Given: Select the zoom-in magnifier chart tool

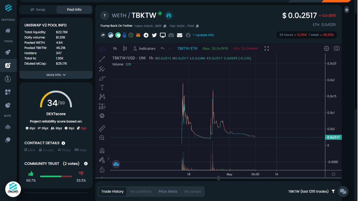Looking at the screenshot, I should tap(102, 138).
